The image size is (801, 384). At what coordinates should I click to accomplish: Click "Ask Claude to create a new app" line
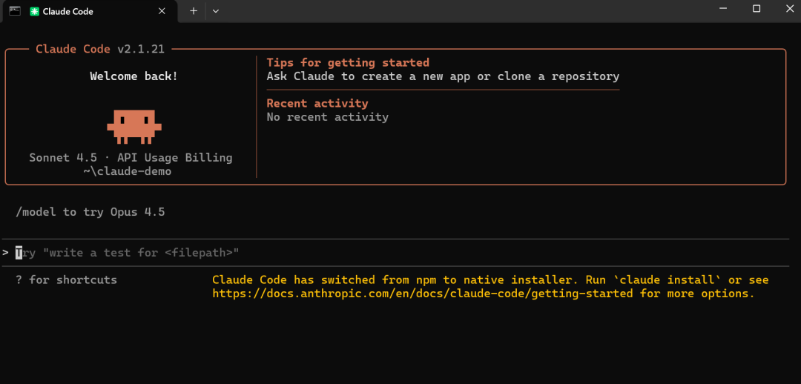pos(443,76)
